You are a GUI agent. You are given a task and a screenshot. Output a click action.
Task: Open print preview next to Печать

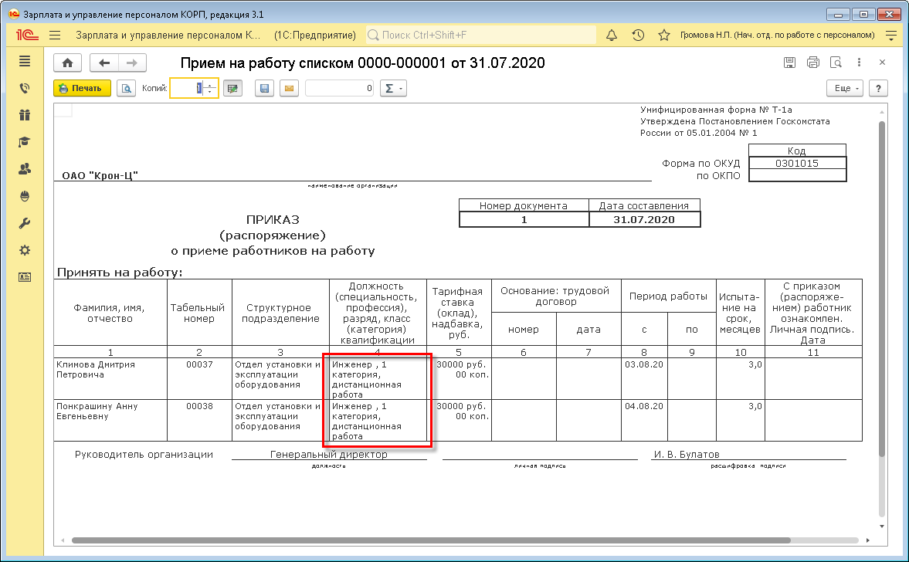(126, 88)
